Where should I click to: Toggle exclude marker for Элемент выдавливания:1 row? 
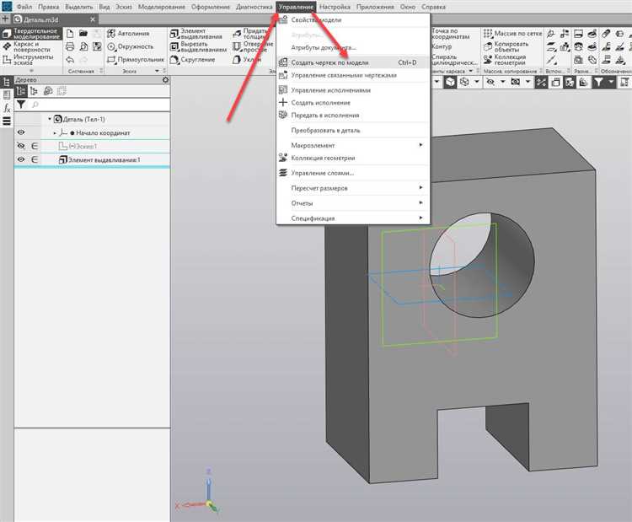(35, 159)
